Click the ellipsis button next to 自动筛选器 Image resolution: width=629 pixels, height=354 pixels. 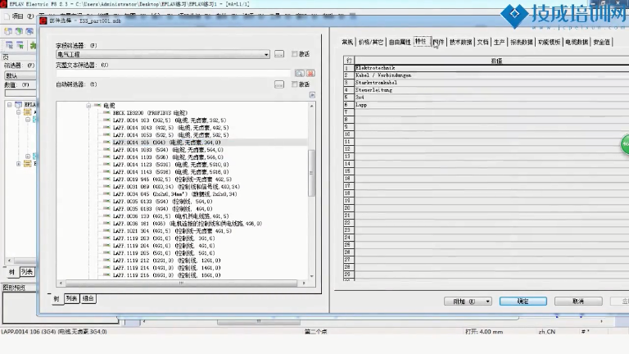point(279,84)
